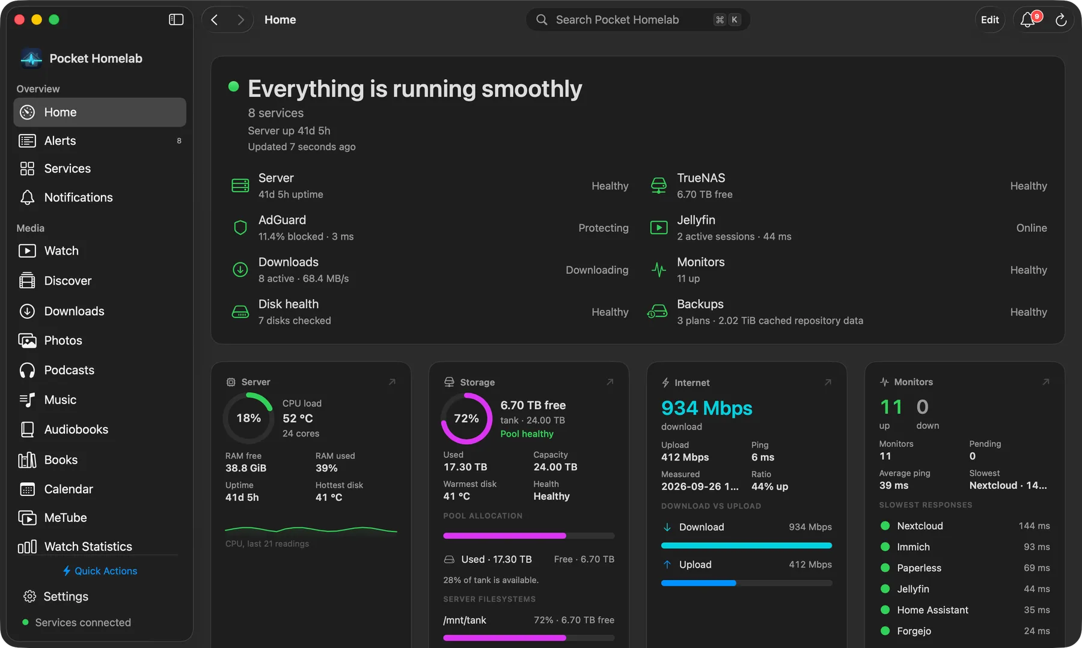The image size is (1082, 648).
Task: Open the TrueNAS status row
Action: pos(849,186)
